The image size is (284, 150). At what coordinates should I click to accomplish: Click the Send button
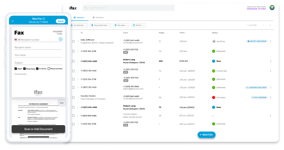[x=60, y=21]
